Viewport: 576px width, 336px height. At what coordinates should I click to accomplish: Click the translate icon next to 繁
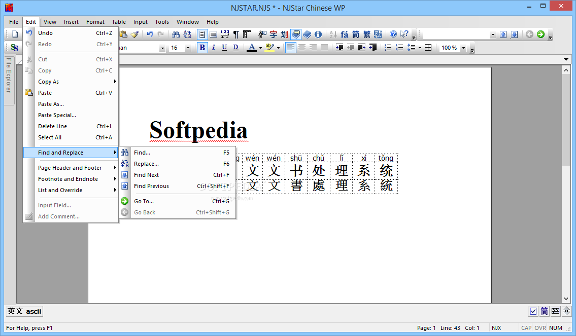pyautogui.click(x=378, y=34)
